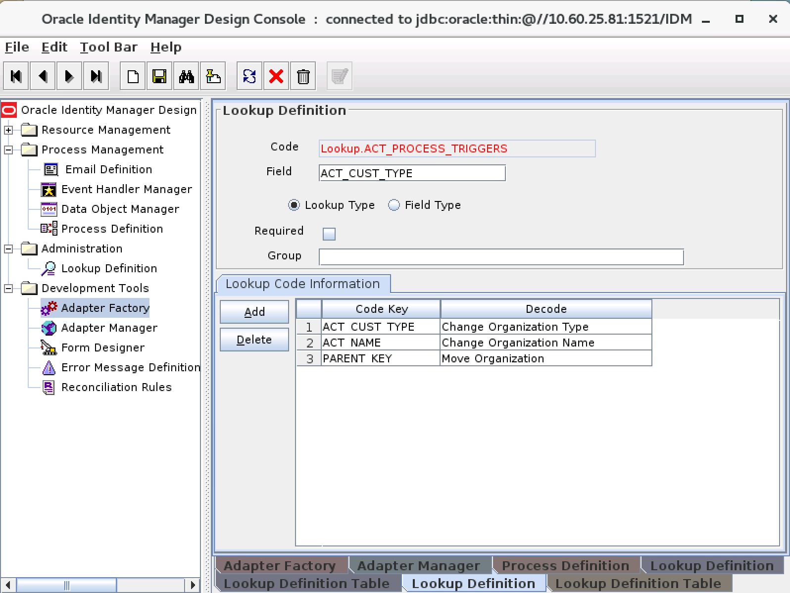Collapse the Process Management node
790x593 pixels.
pyautogui.click(x=8, y=150)
